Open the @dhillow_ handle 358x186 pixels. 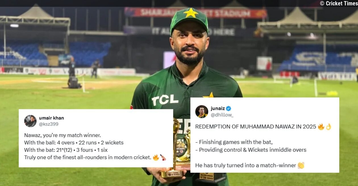coord(222,115)
